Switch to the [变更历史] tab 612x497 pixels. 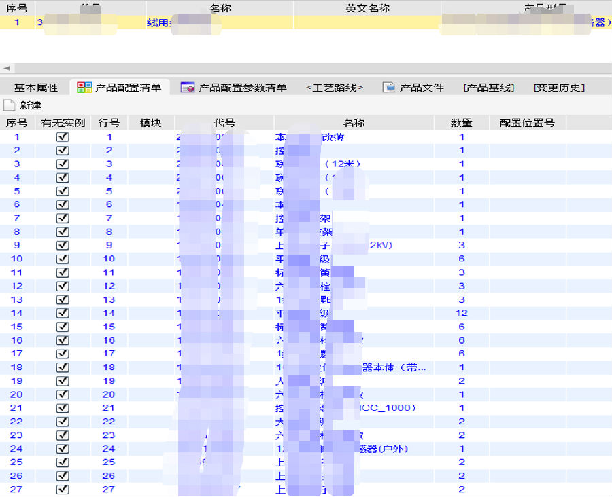click(x=559, y=88)
